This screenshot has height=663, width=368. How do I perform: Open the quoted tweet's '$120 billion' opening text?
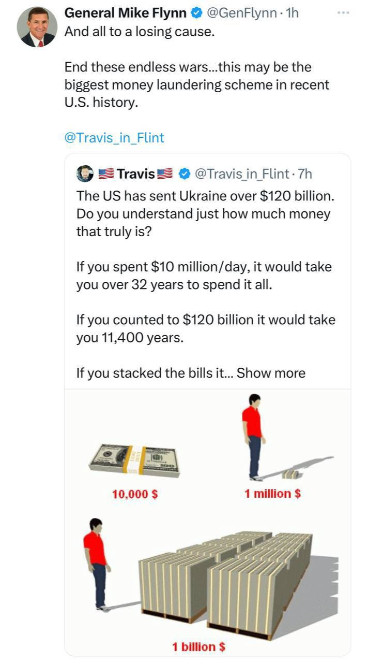(x=204, y=197)
